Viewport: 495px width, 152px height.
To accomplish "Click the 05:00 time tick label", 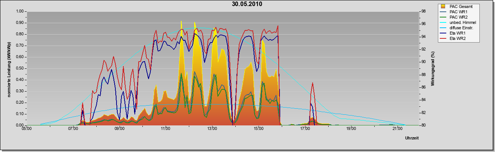I will (26, 129).
